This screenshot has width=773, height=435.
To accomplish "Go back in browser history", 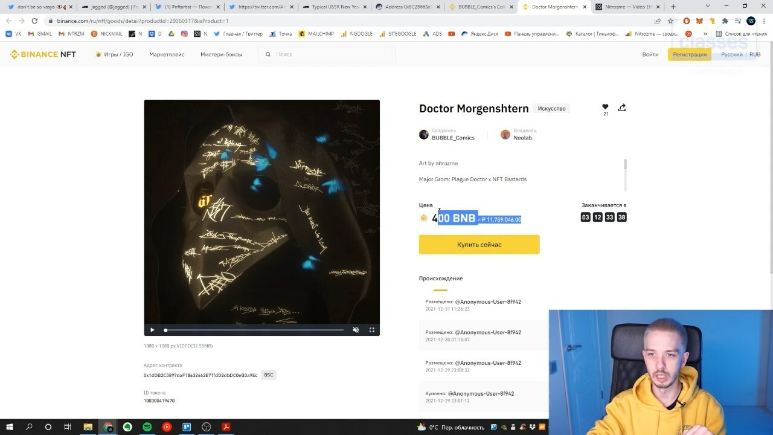I will click(8, 21).
